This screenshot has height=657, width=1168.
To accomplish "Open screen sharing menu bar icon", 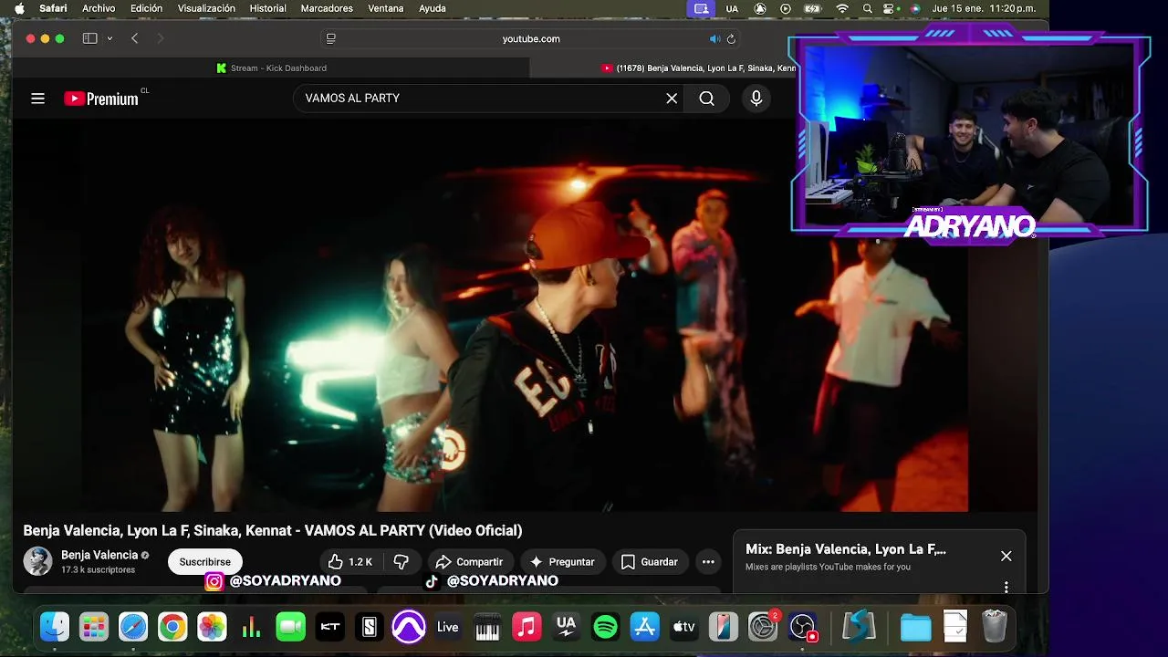I will [x=701, y=8].
